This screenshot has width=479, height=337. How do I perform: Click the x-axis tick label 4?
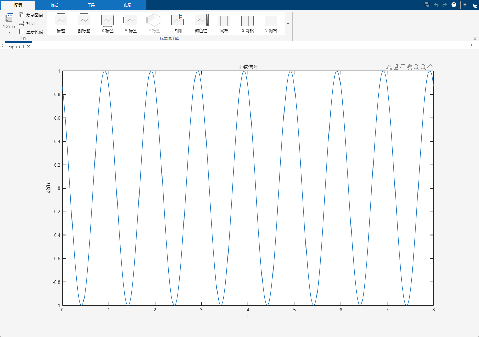(248, 310)
